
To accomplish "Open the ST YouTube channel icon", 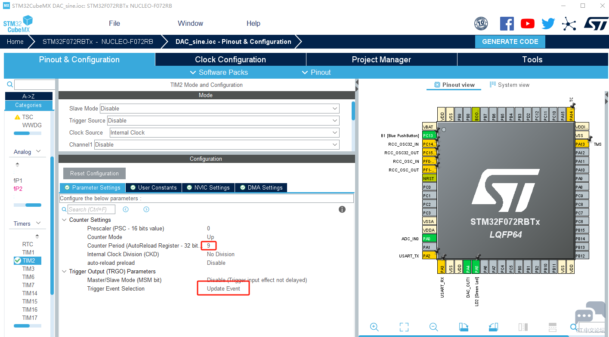I will pos(528,24).
